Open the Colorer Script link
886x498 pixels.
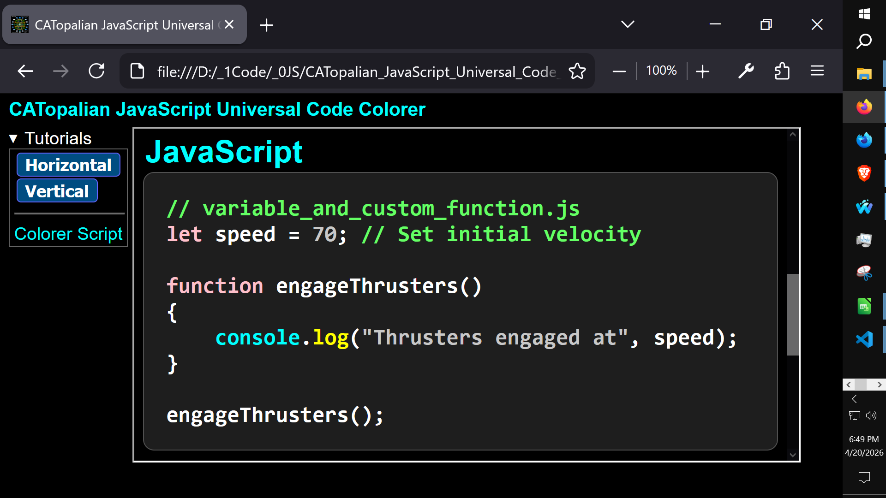pos(68,234)
